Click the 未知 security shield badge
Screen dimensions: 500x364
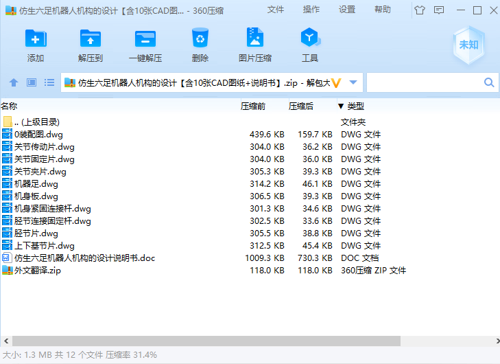(468, 45)
